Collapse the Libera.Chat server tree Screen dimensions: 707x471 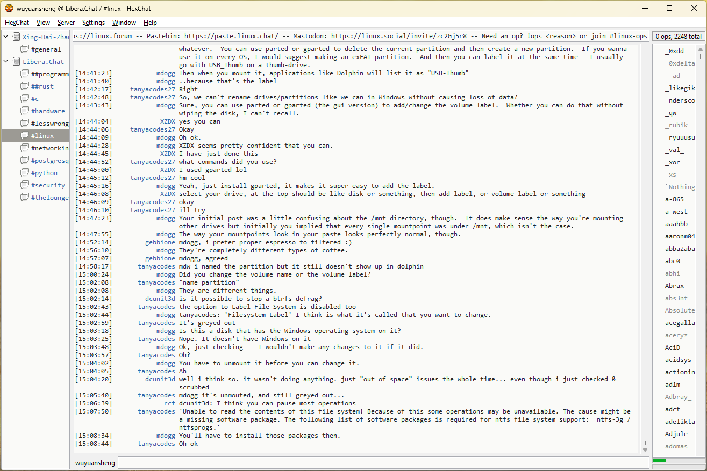coord(6,62)
